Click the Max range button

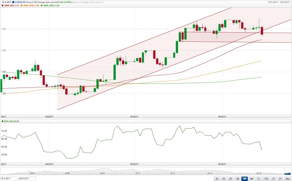(x=288, y=179)
